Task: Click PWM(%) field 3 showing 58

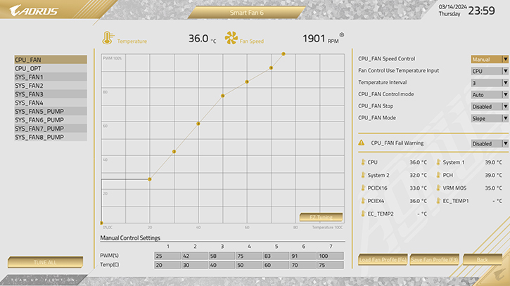Action: (222, 256)
